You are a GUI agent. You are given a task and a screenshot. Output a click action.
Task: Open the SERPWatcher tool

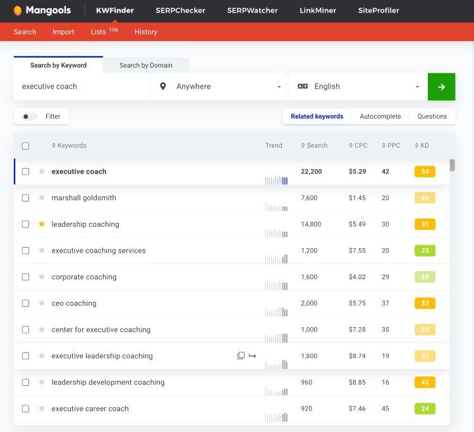(x=252, y=11)
